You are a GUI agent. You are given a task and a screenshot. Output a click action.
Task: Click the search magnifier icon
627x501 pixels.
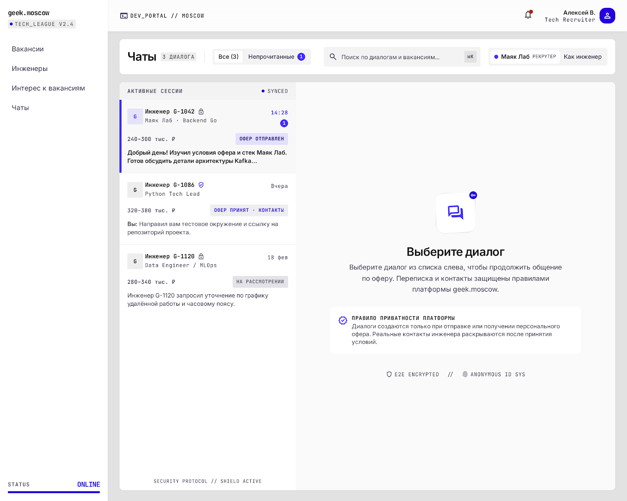[x=333, y=57]
